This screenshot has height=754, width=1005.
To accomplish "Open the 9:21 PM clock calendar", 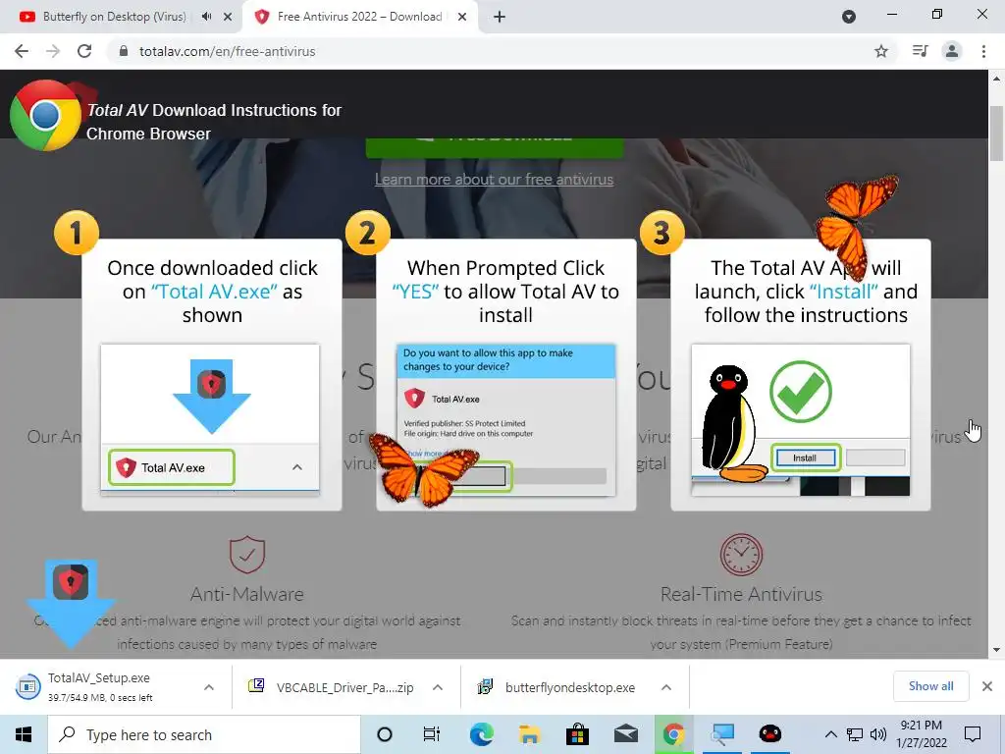I will tap(922, 734).
